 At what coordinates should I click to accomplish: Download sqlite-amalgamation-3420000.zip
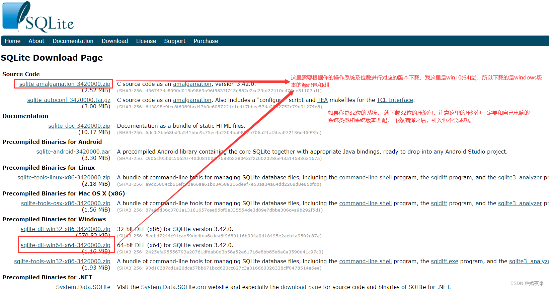tap(65, 84)
